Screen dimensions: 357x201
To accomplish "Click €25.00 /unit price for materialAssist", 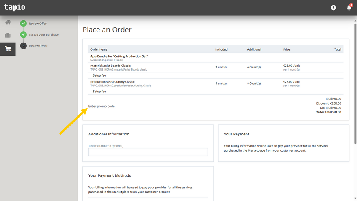I will point(291,66).
